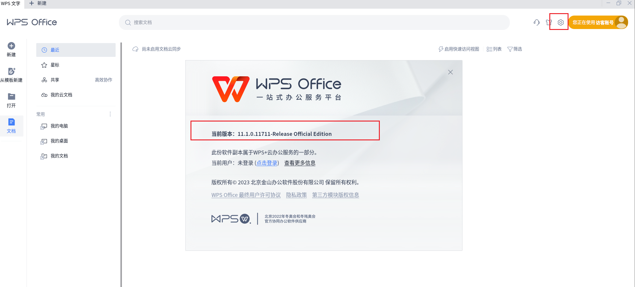Click the search magnifier icon
Image resolution: width=635 pixels, height=287 pixels.
[128, 22]
